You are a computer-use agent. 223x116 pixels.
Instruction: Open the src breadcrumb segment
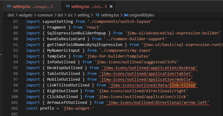[70, 15]
